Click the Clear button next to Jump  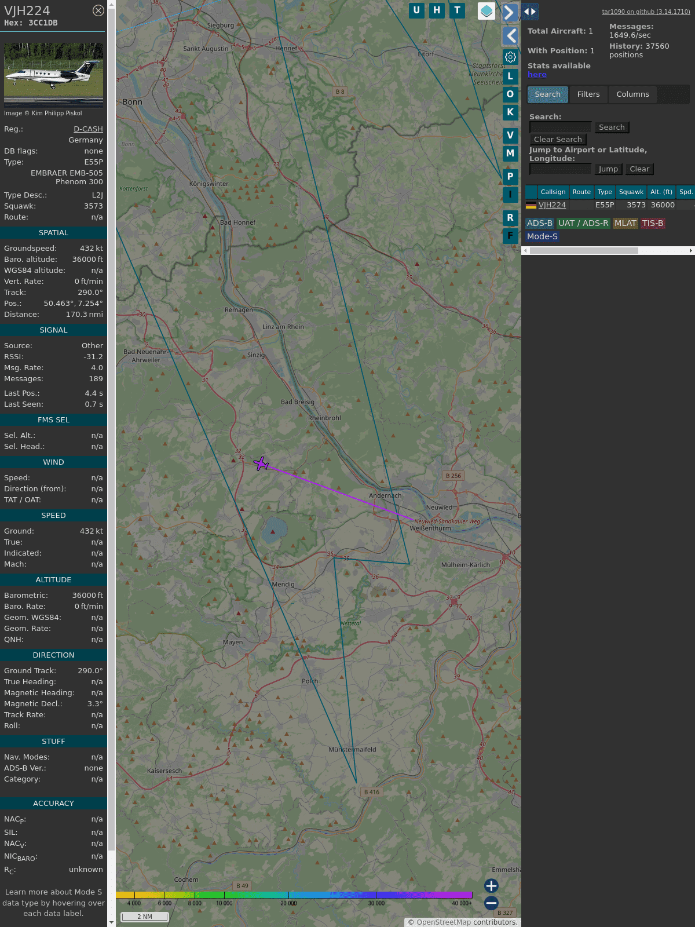pos(639,169)
